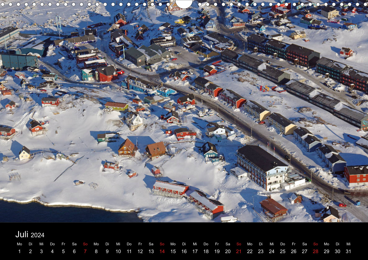Screen dimensions: 368x260
Task: Select day 9 in the calendar row
Action: pos(107,251)
